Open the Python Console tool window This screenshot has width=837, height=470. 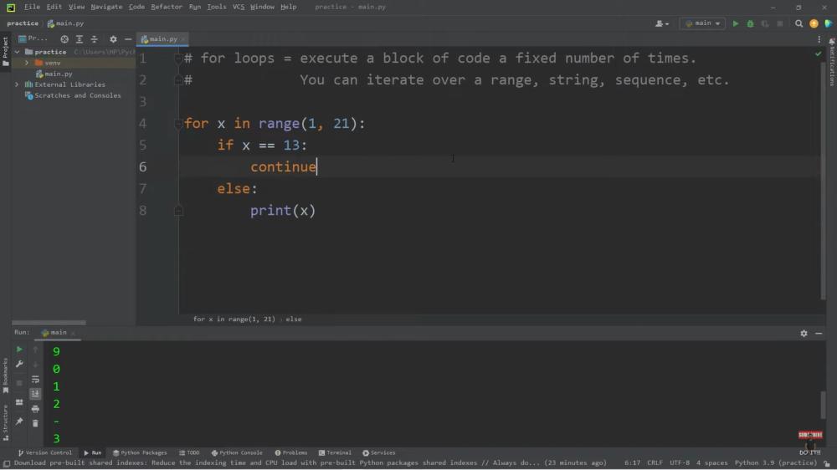click(237, 453)
